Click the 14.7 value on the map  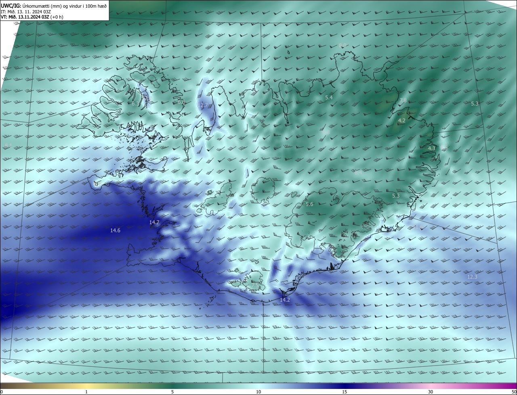(154, 222)
